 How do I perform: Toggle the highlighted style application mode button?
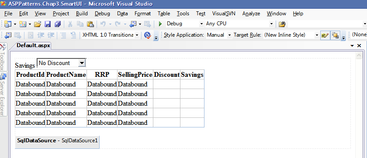tap(325, 35)
